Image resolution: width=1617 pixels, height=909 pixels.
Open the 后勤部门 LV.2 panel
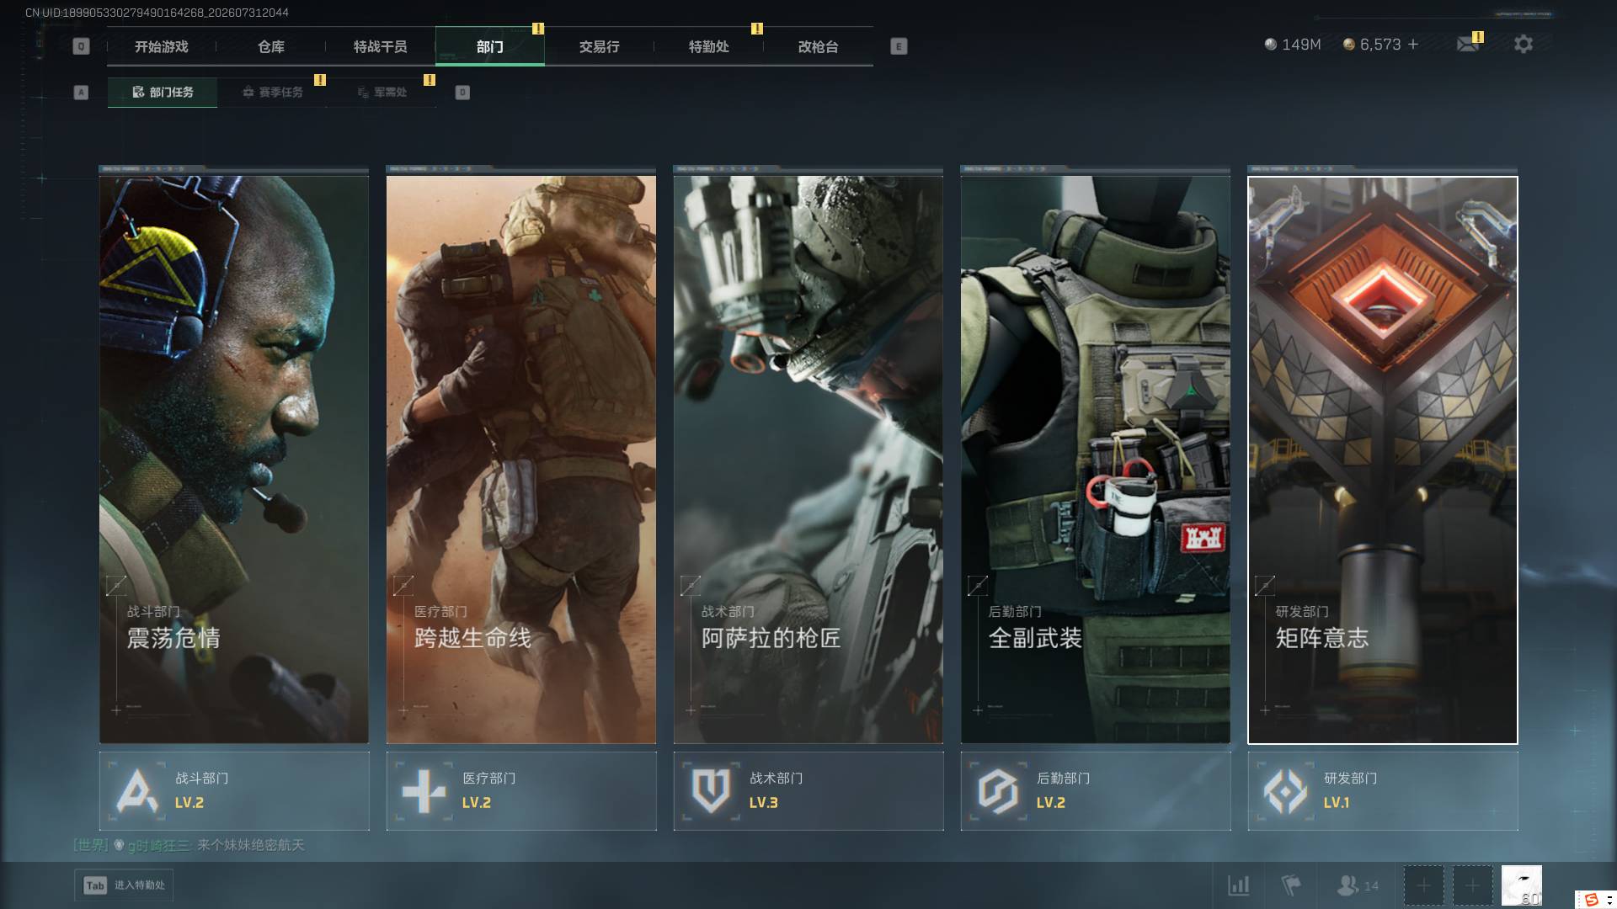pyautogui.click(x=1096, y=791)
